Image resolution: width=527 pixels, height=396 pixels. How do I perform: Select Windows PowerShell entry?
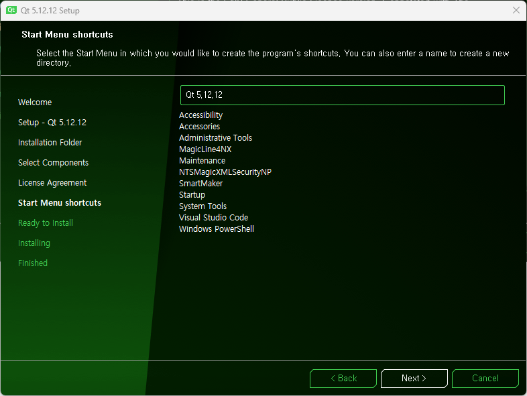click(217, 229)
